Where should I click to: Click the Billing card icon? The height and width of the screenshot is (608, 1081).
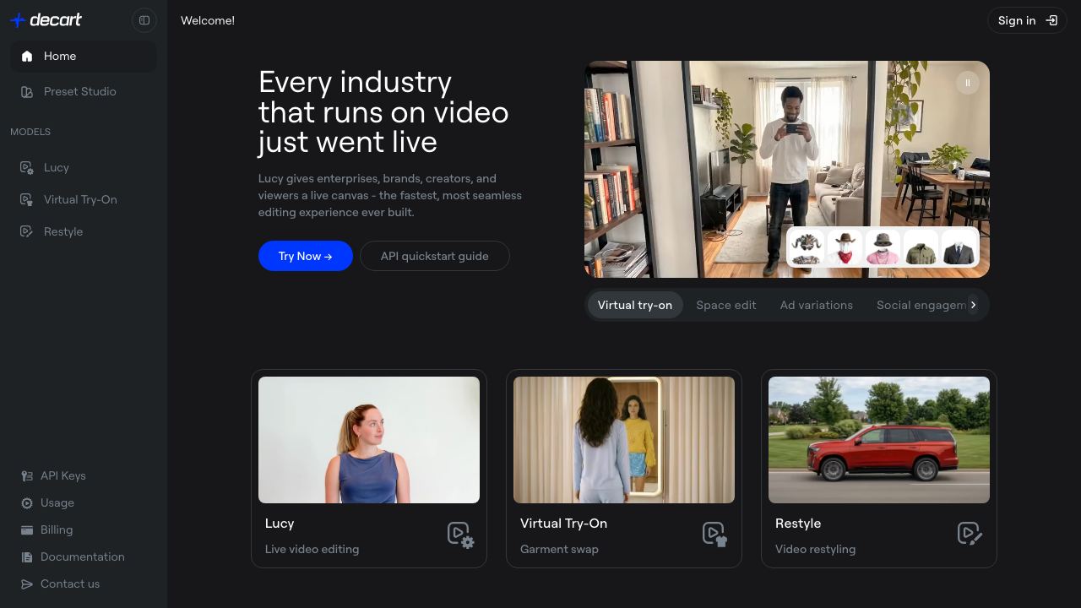pyautogui.click(x=27, y=529)
